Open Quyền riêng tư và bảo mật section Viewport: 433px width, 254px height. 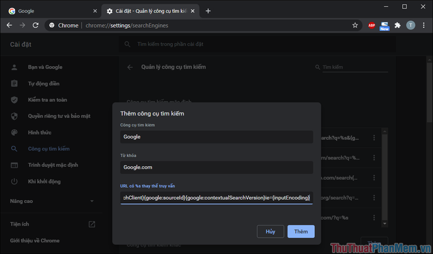[x=59, y=116]
